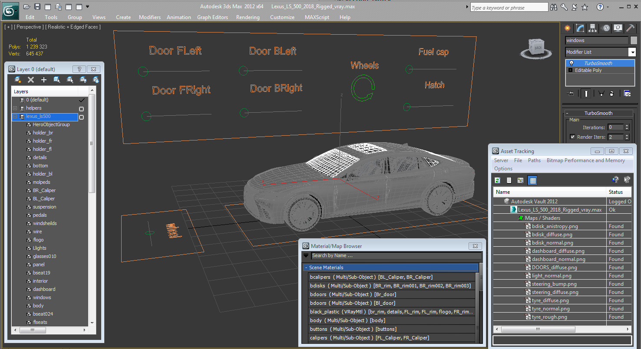Click the Perspective viewport label
The height and width of the screenshot is (349, 641).
(x=29, y=27)
